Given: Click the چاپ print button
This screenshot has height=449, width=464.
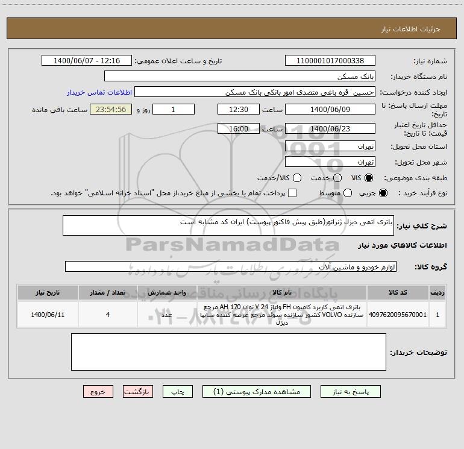Looking at the screenshot, I should pyautogui.click(x=178, y=392).
